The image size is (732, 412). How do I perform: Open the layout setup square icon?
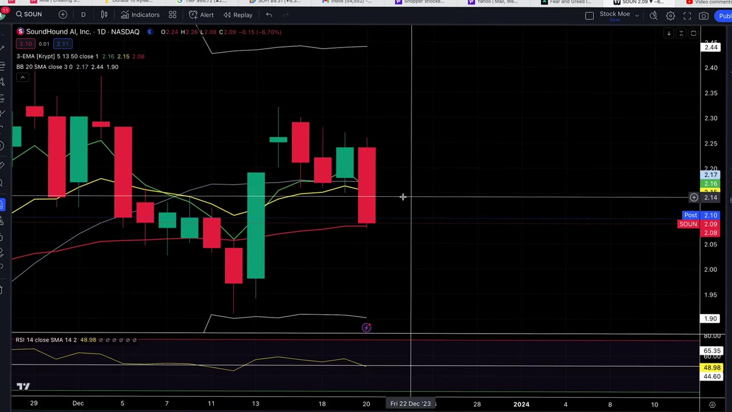tap(590, 15)
